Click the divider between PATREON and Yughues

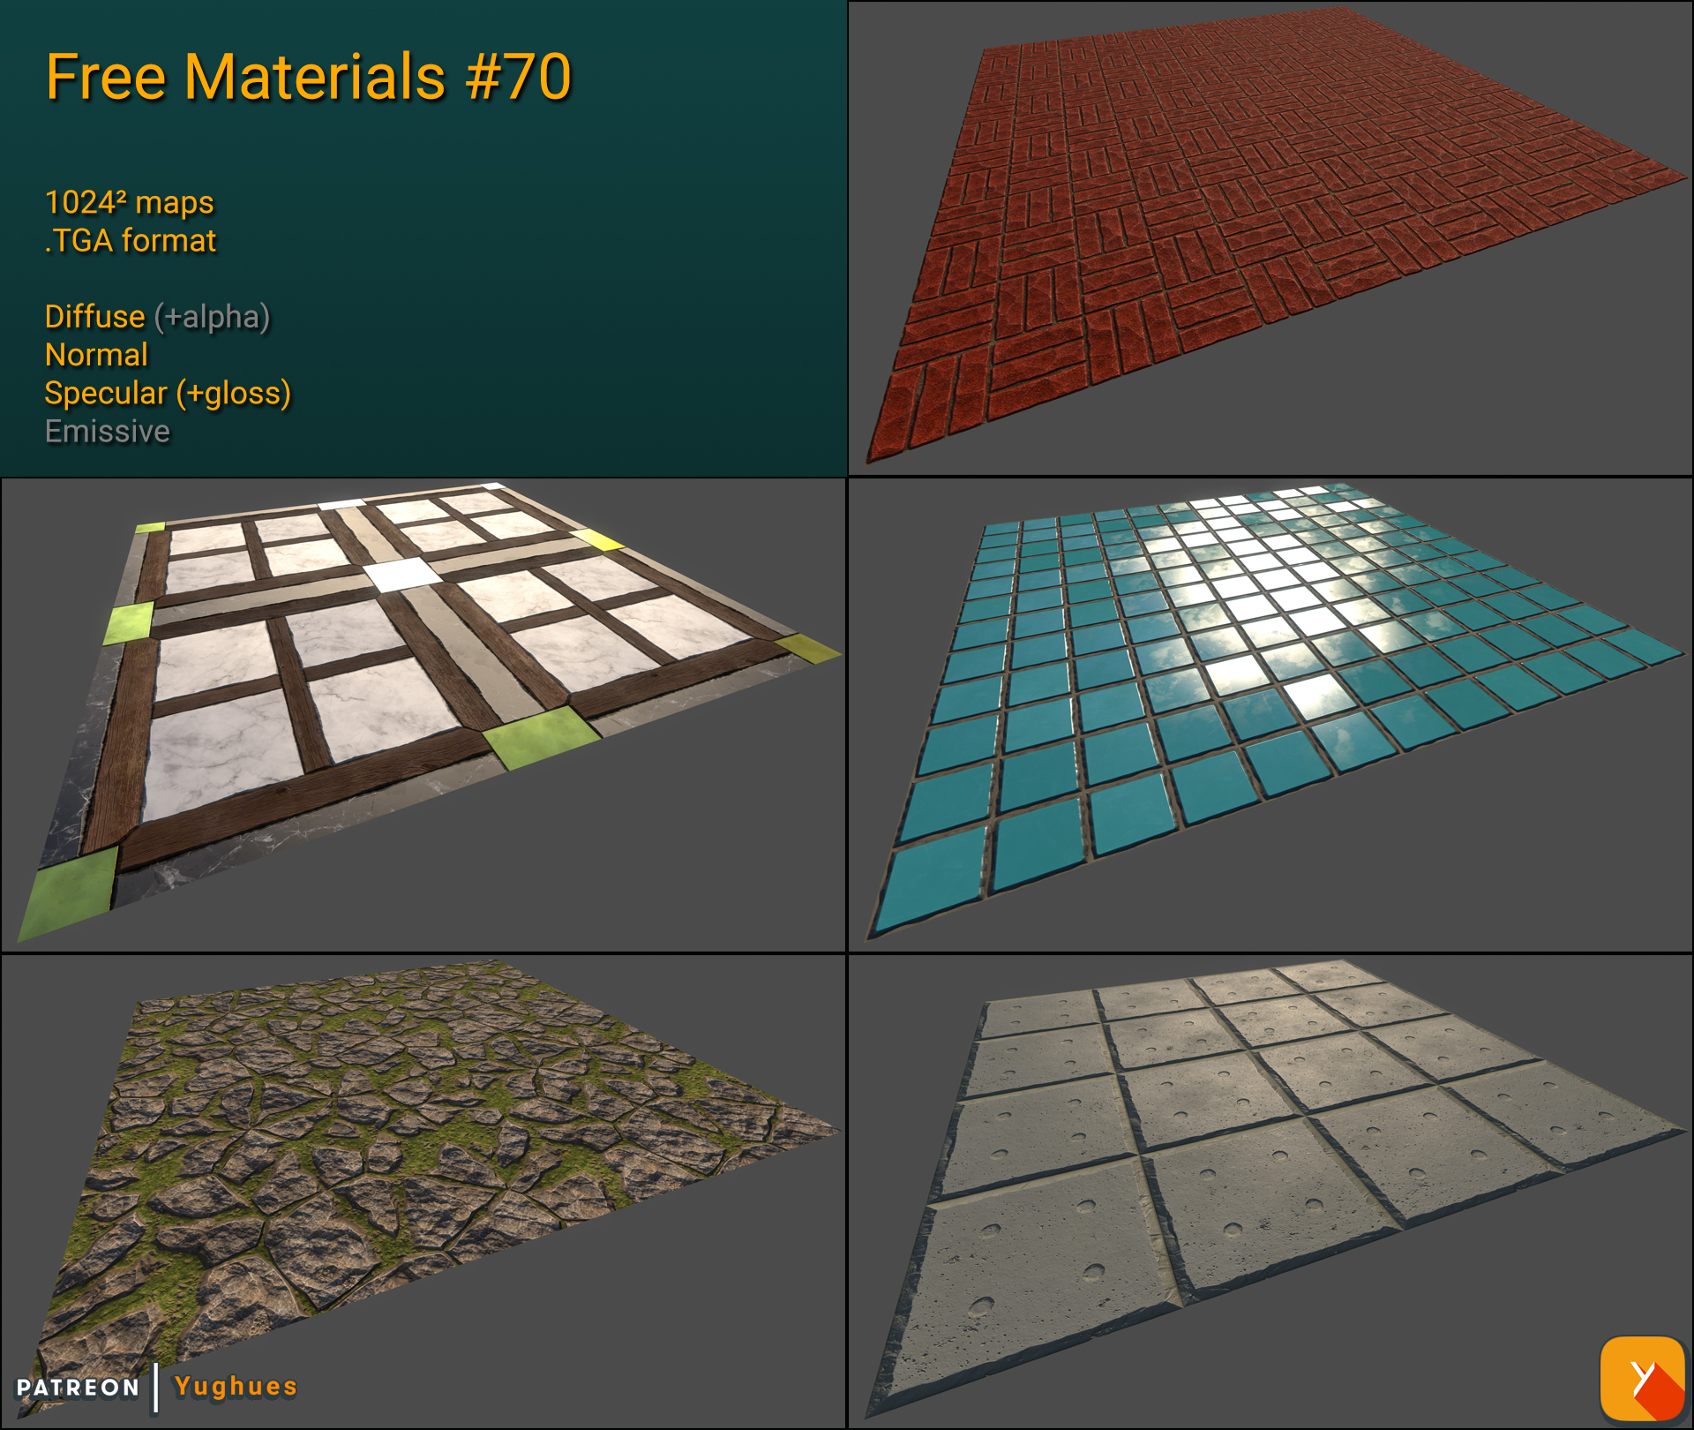pos(157,1386)
